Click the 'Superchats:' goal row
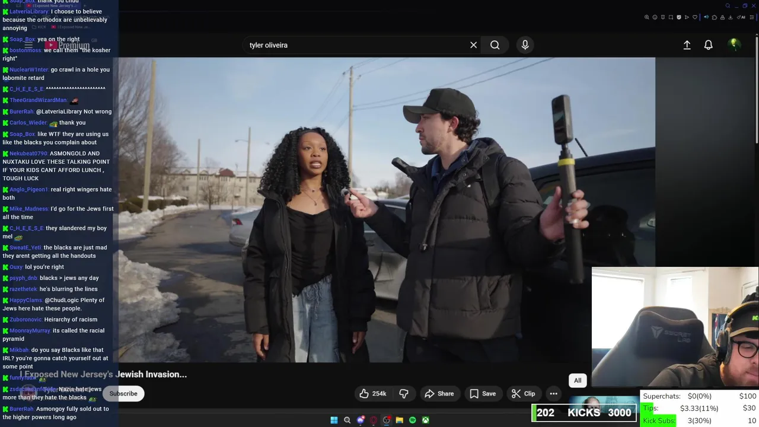759x427 pixels. [x=700, y=396]
